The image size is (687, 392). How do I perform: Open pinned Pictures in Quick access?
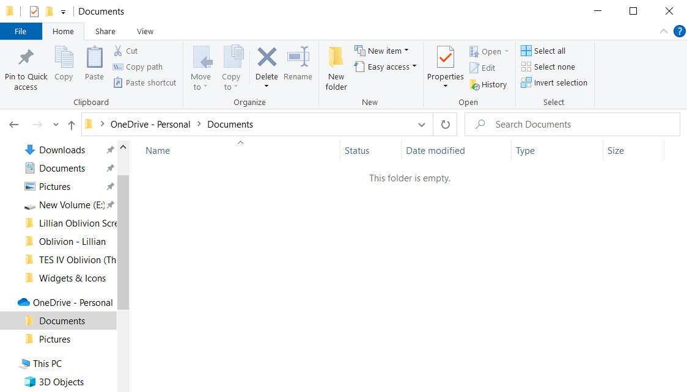pyautogui.click(x=54, y=187)
